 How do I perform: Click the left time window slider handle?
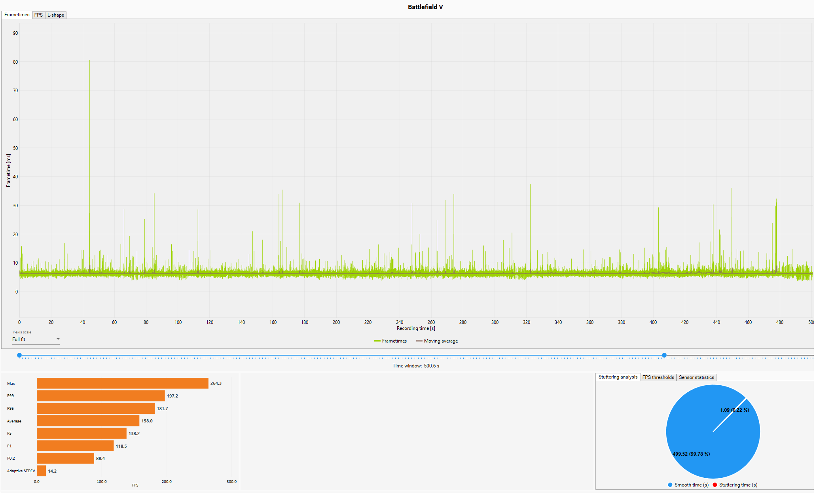19,355
